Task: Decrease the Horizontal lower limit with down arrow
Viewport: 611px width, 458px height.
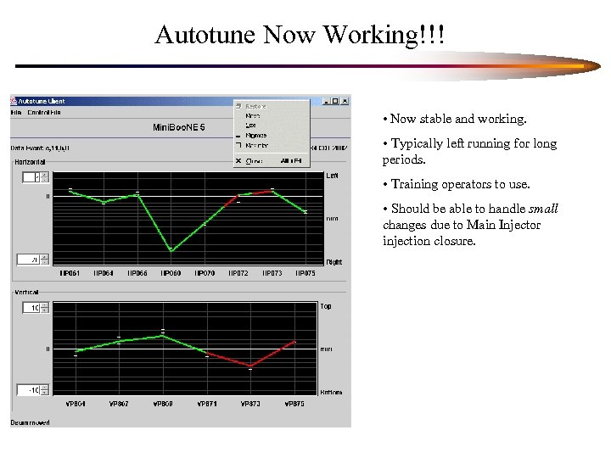Action: [x=45, y=262]
